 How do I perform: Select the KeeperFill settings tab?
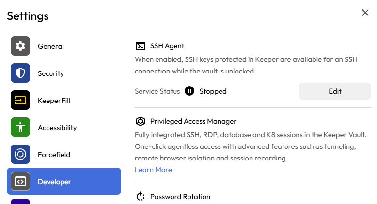54,101
